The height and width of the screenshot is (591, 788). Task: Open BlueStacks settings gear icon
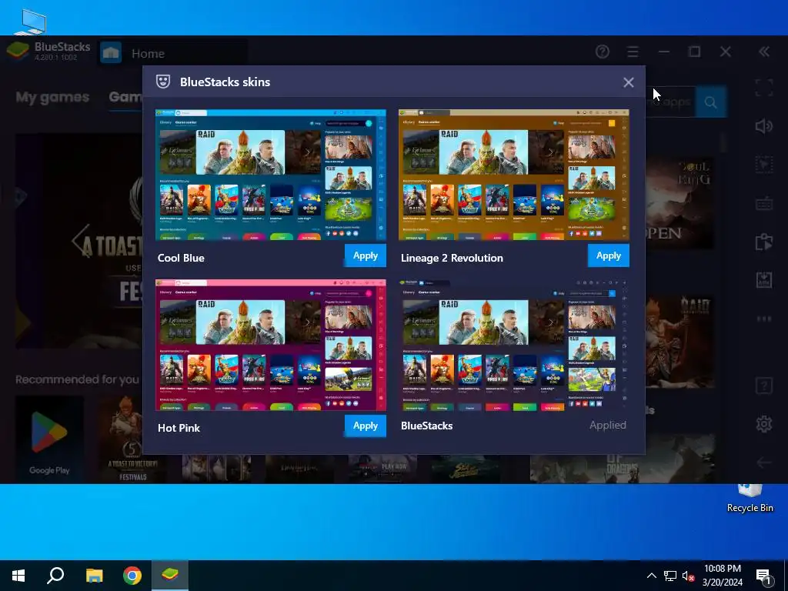coord(764,424)
